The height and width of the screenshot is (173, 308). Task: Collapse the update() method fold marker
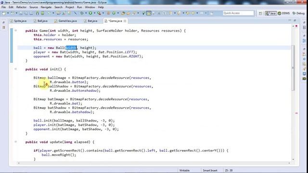(16, 142)
